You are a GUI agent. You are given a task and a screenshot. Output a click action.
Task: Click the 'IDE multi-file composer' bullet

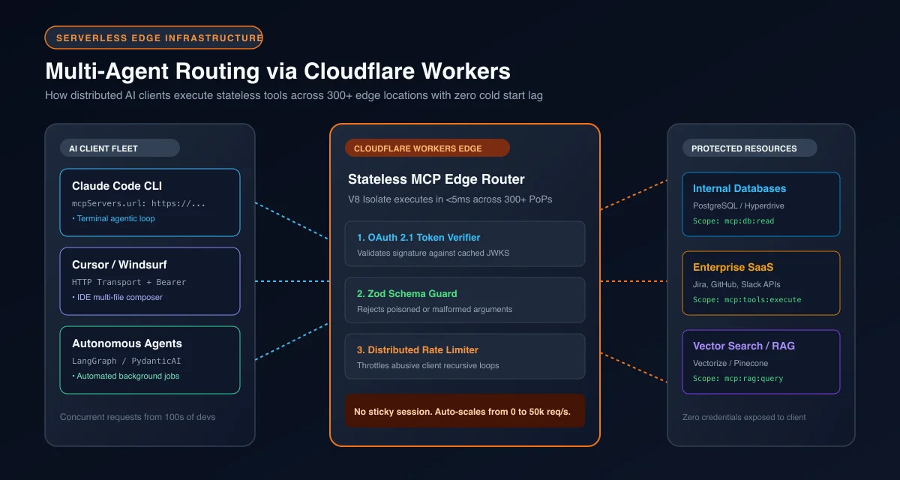117,297
